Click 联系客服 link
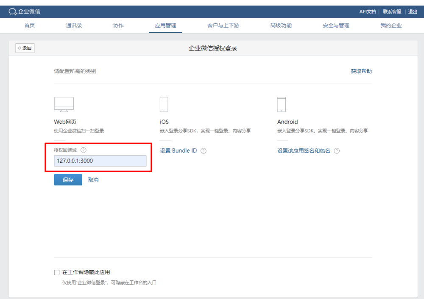The height and width of the screenshot is (299, 424). click(392, 11)
